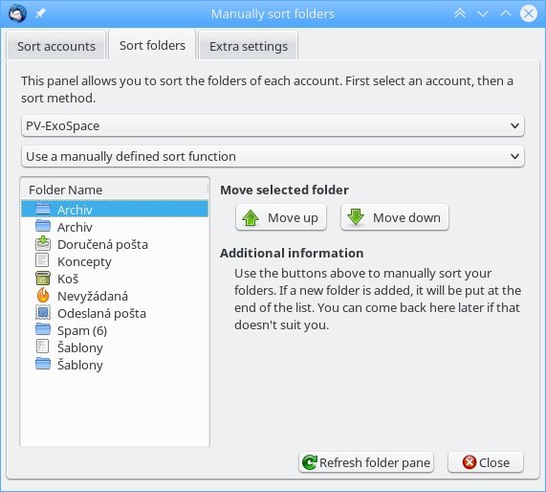The image size is (546, 492).
Task: Click the Nevyžádaná junk flame icon
Action: tap(43, 295)
